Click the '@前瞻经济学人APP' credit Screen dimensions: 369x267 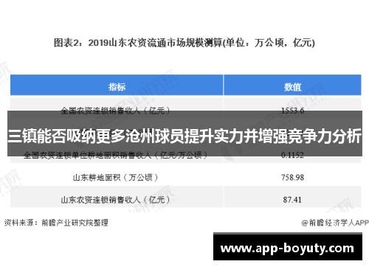point(335,223)
